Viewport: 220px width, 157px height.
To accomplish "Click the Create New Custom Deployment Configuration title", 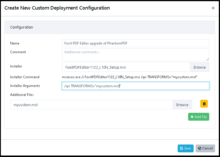I will [x=57, y=8].
